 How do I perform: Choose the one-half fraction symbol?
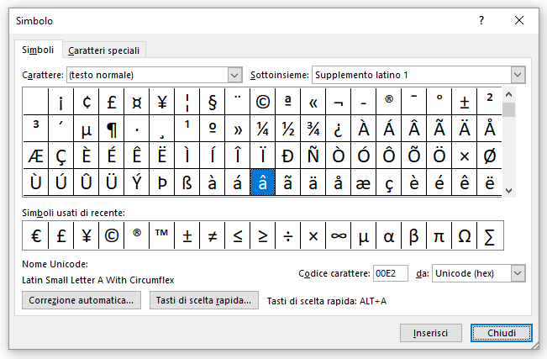coord(288,129)
